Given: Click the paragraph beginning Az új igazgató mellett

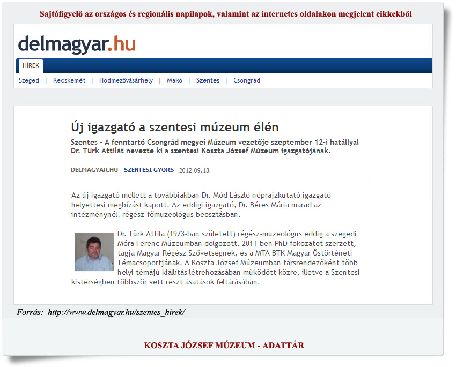Looking at the screenshot, I should (x=201, y=205).
